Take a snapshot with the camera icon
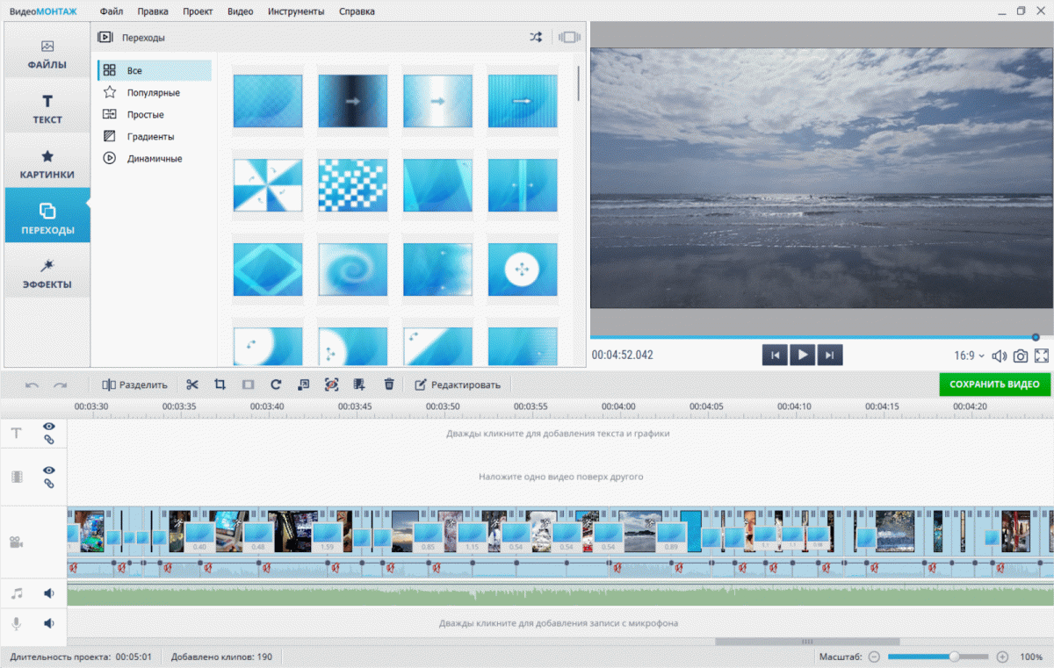This screenshot has height=668, width=1054. 1021,356
